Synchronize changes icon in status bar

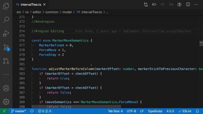click(32, 111)
